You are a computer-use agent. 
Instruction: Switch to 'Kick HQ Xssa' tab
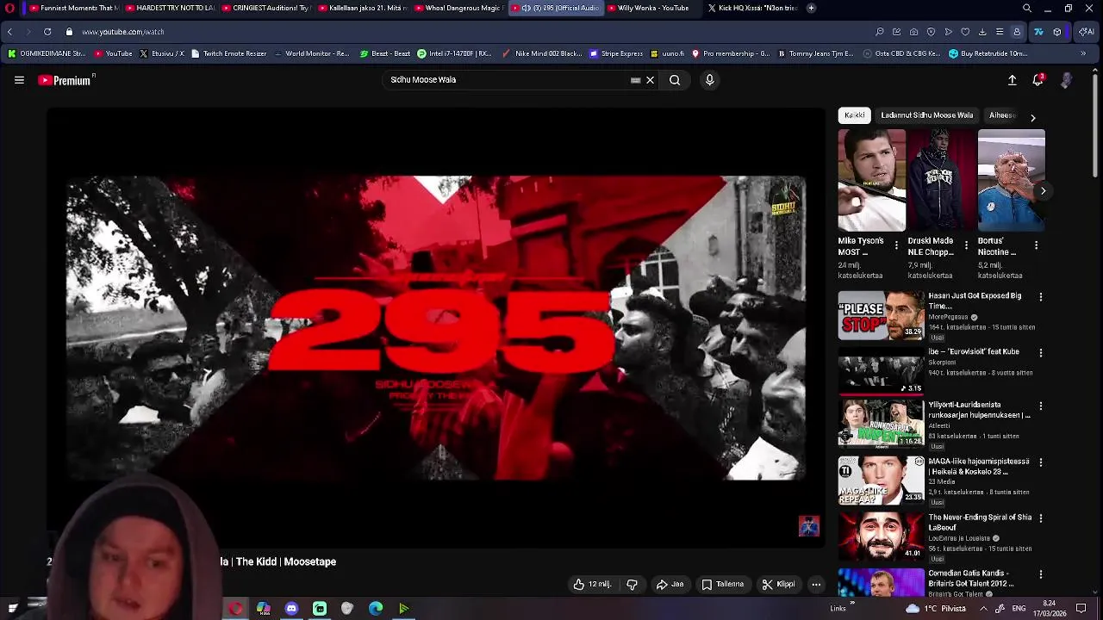752,8
